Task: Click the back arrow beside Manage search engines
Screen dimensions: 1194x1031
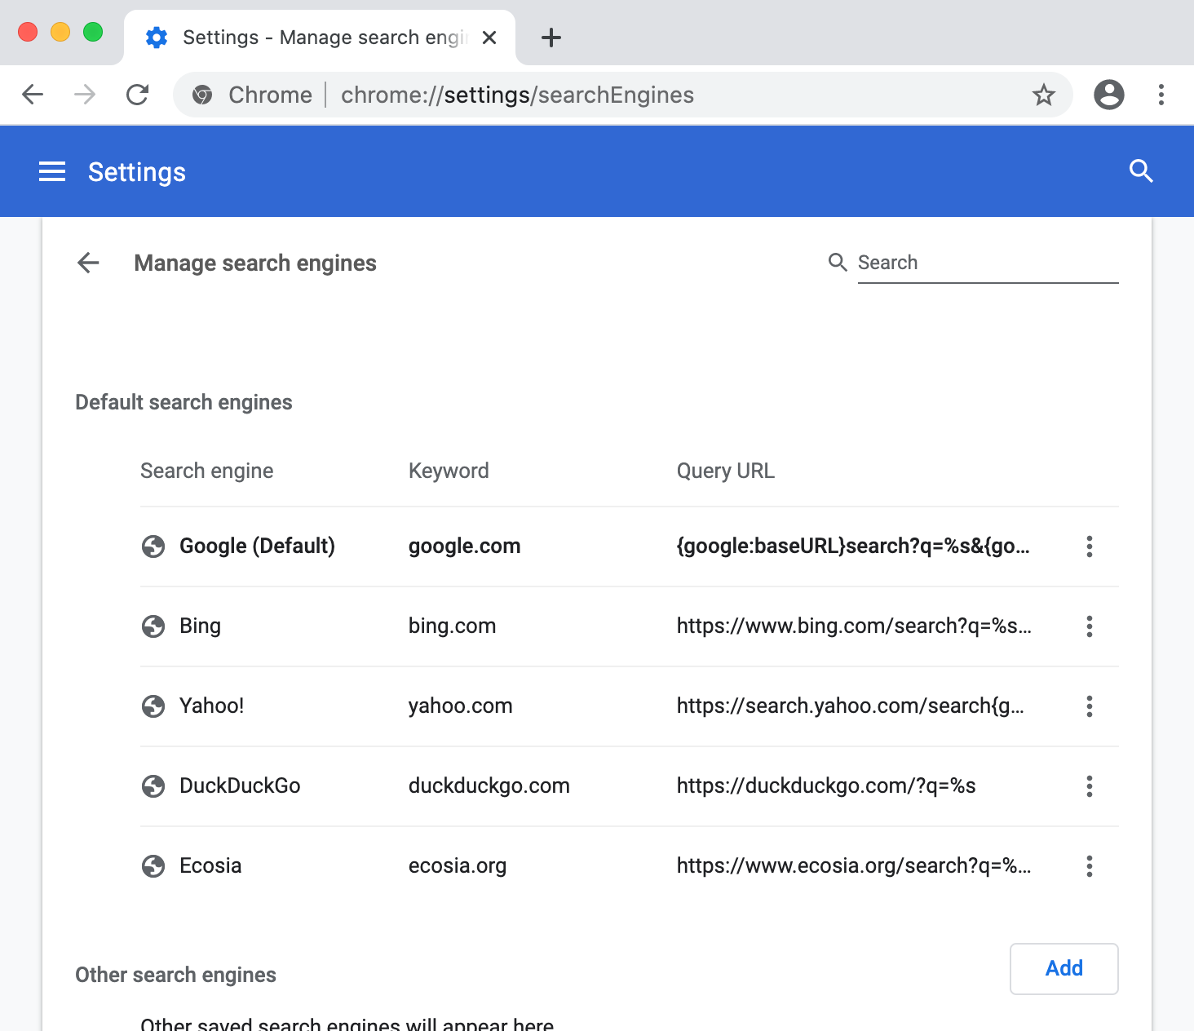Action: [88, 263]
